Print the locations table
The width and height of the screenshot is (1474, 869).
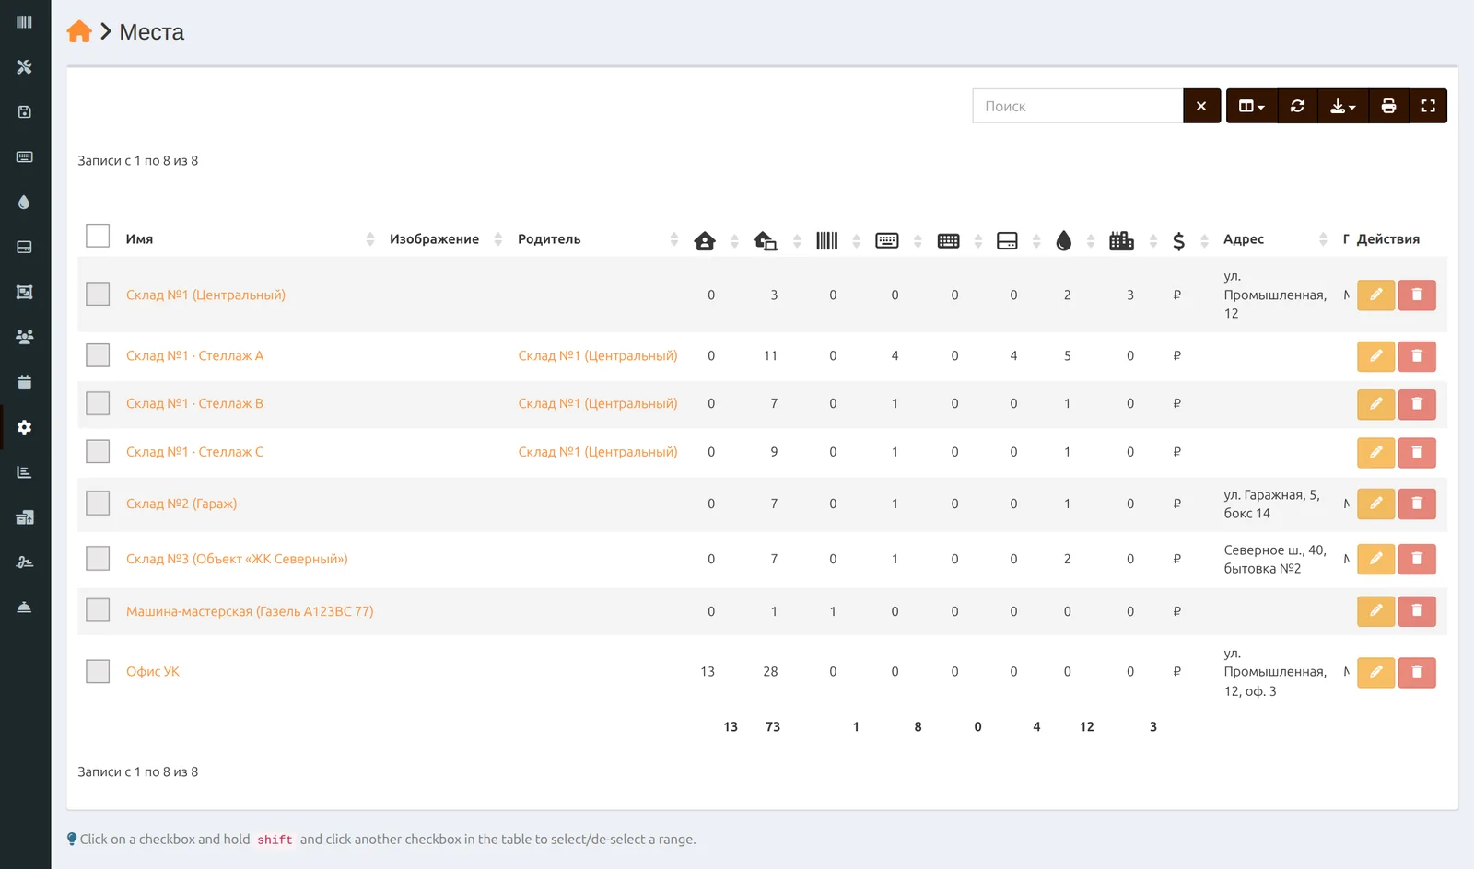click(1388, 106)
